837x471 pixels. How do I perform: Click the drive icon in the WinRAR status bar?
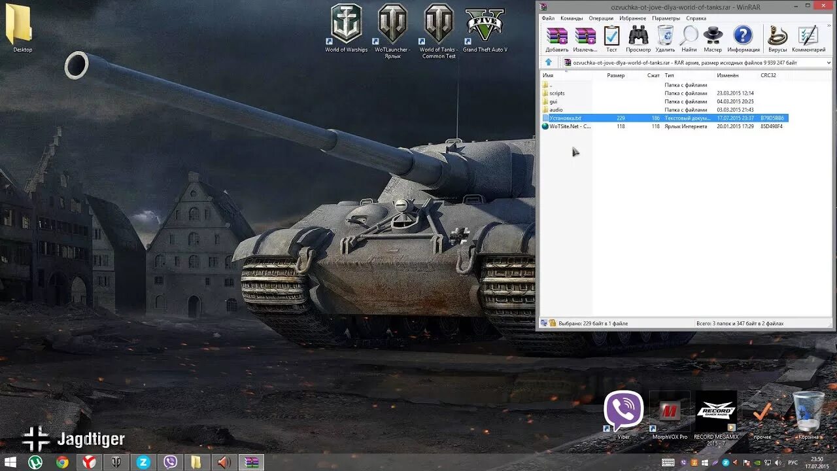coord(543,323)
